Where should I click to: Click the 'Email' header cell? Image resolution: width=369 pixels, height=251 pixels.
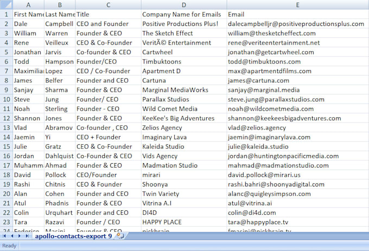tap(298, 14)
